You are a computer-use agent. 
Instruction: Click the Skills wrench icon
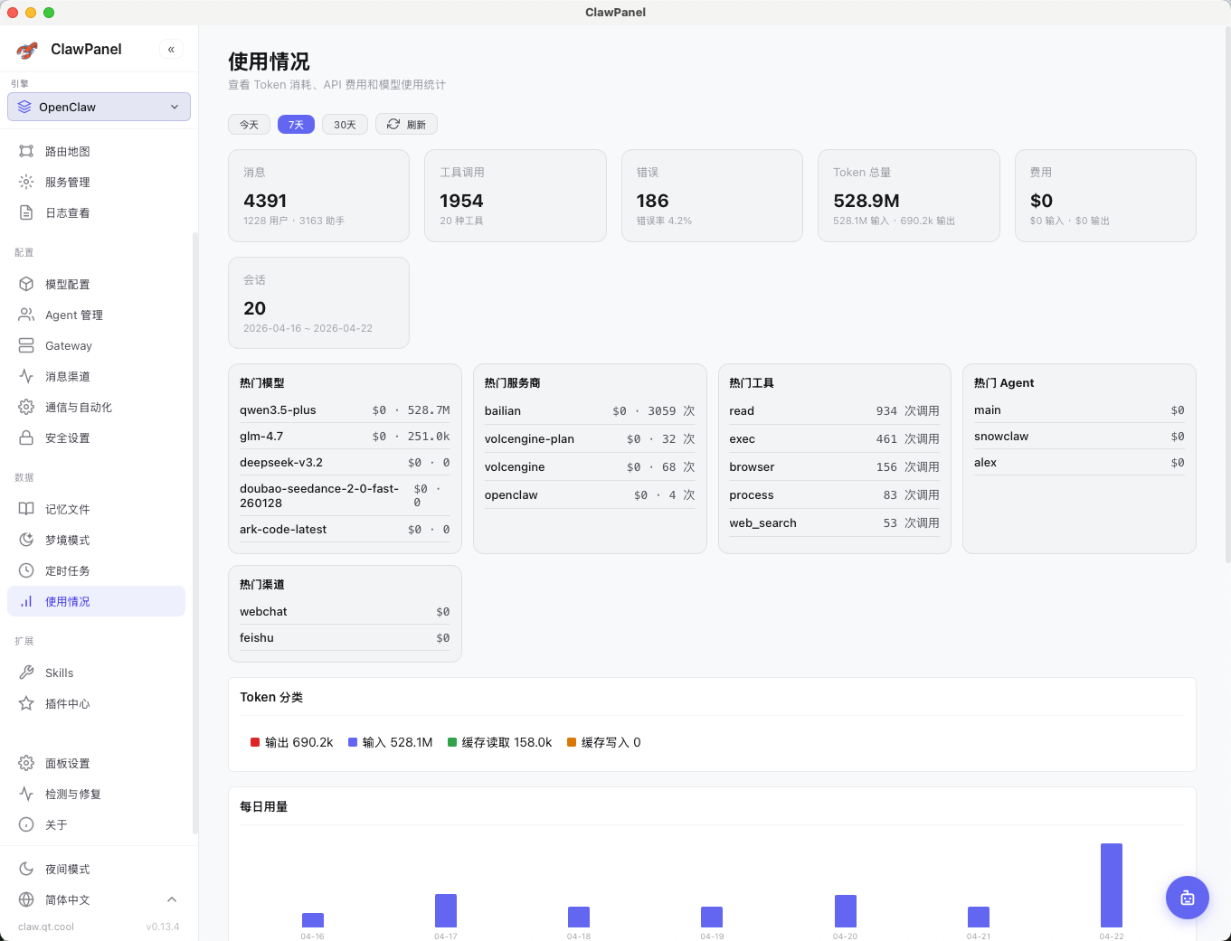26,673
